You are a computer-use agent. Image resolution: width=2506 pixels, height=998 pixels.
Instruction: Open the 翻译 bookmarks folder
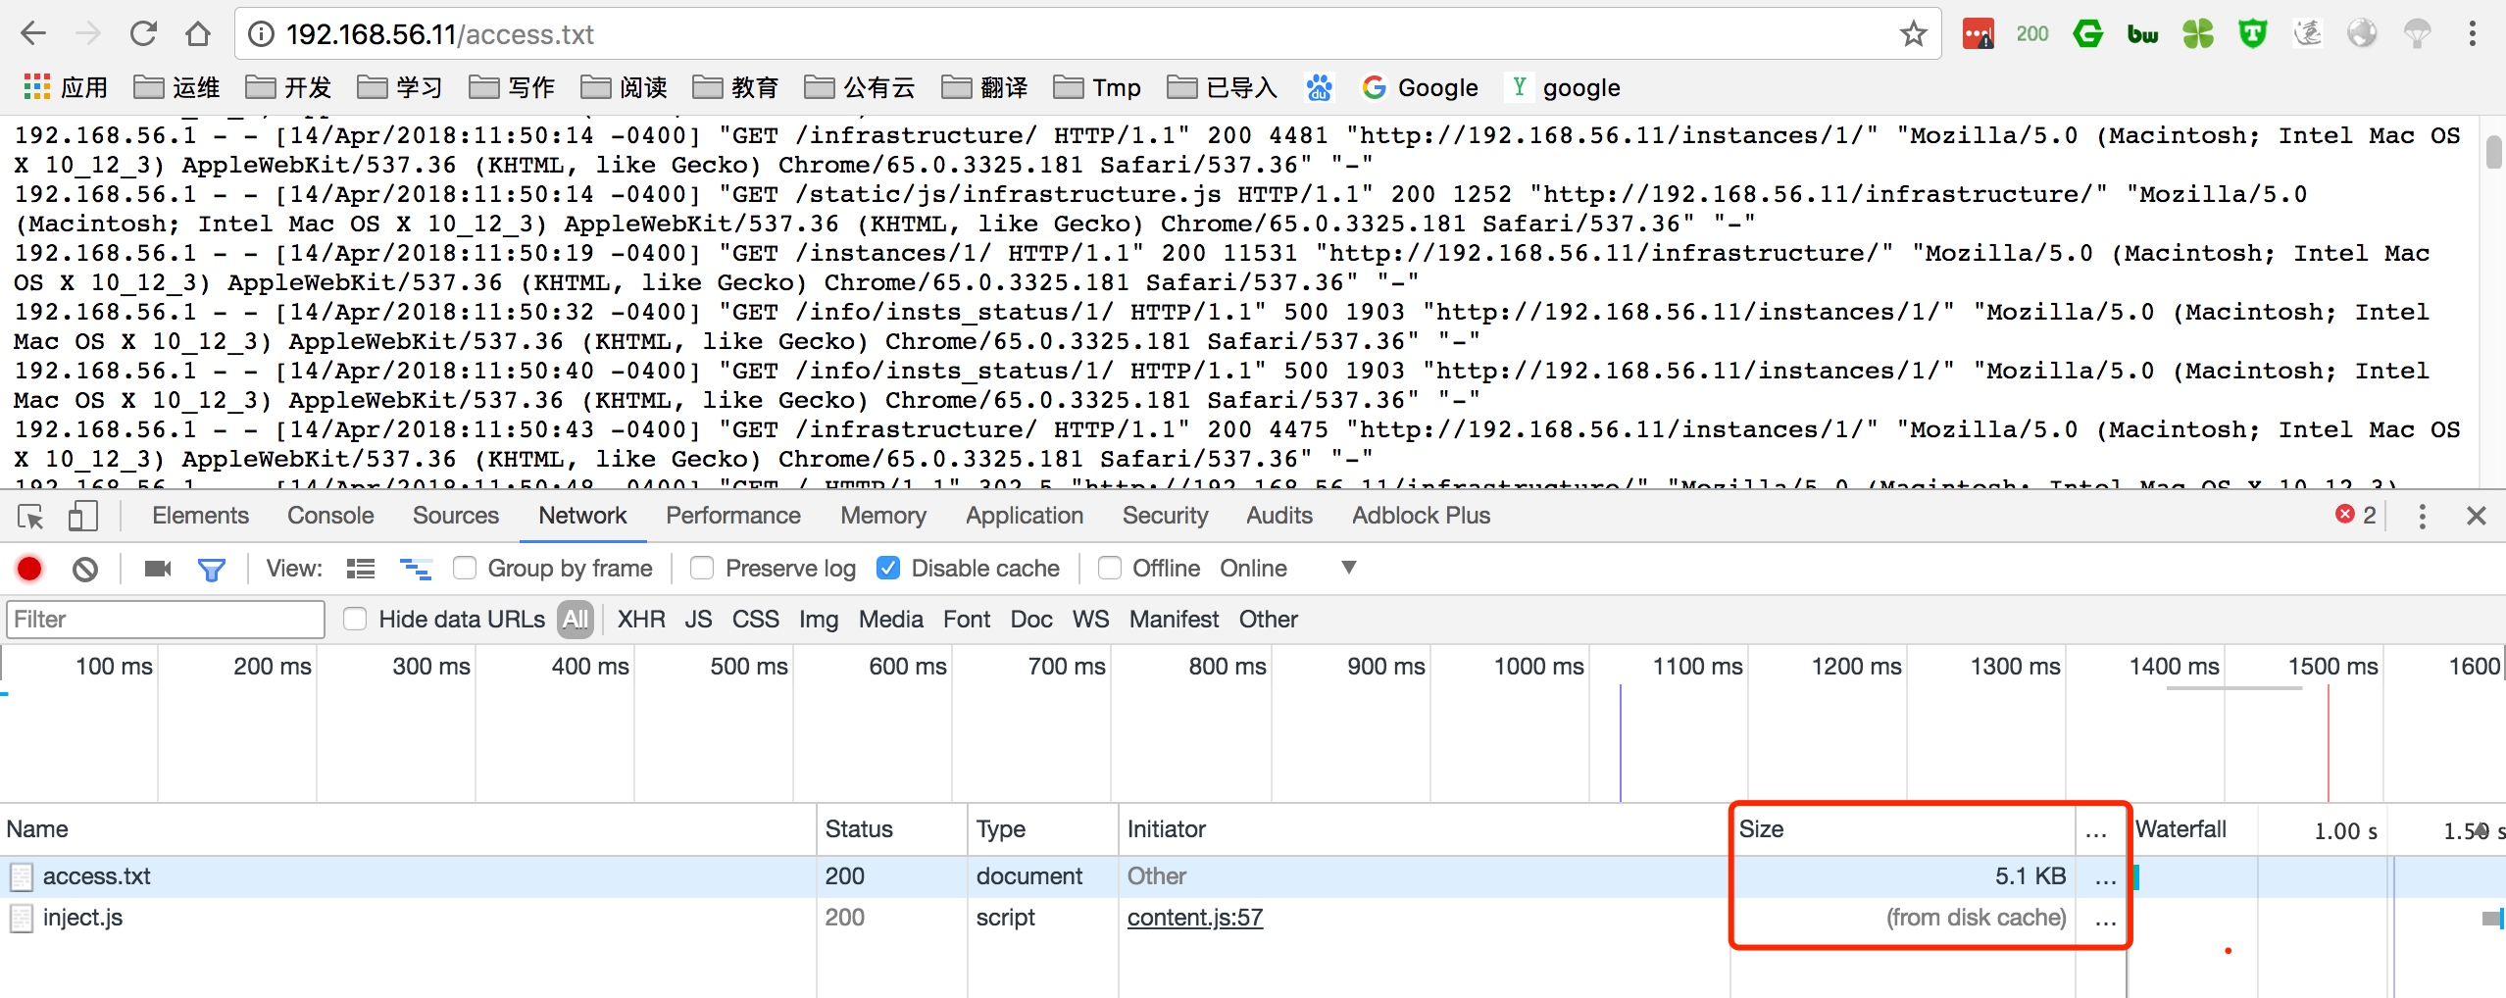984,87
